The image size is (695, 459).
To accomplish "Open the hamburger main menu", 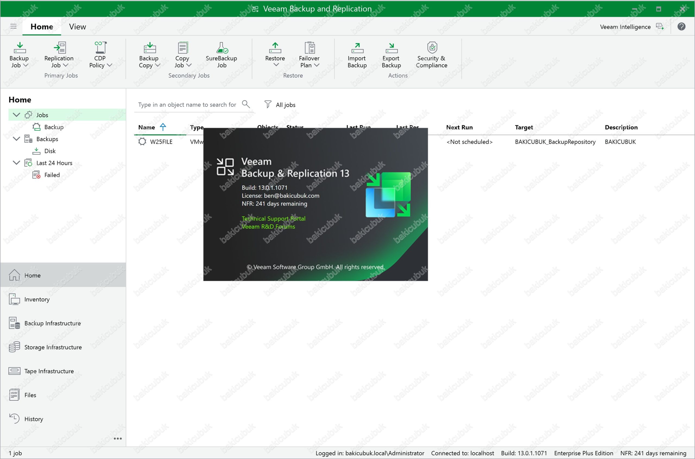I will coord(14,26).
